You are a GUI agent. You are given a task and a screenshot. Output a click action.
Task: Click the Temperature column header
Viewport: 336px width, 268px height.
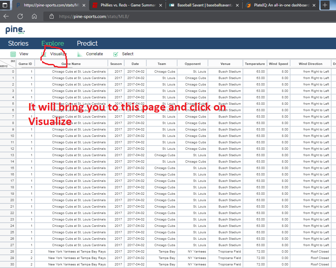coord(255,64)
